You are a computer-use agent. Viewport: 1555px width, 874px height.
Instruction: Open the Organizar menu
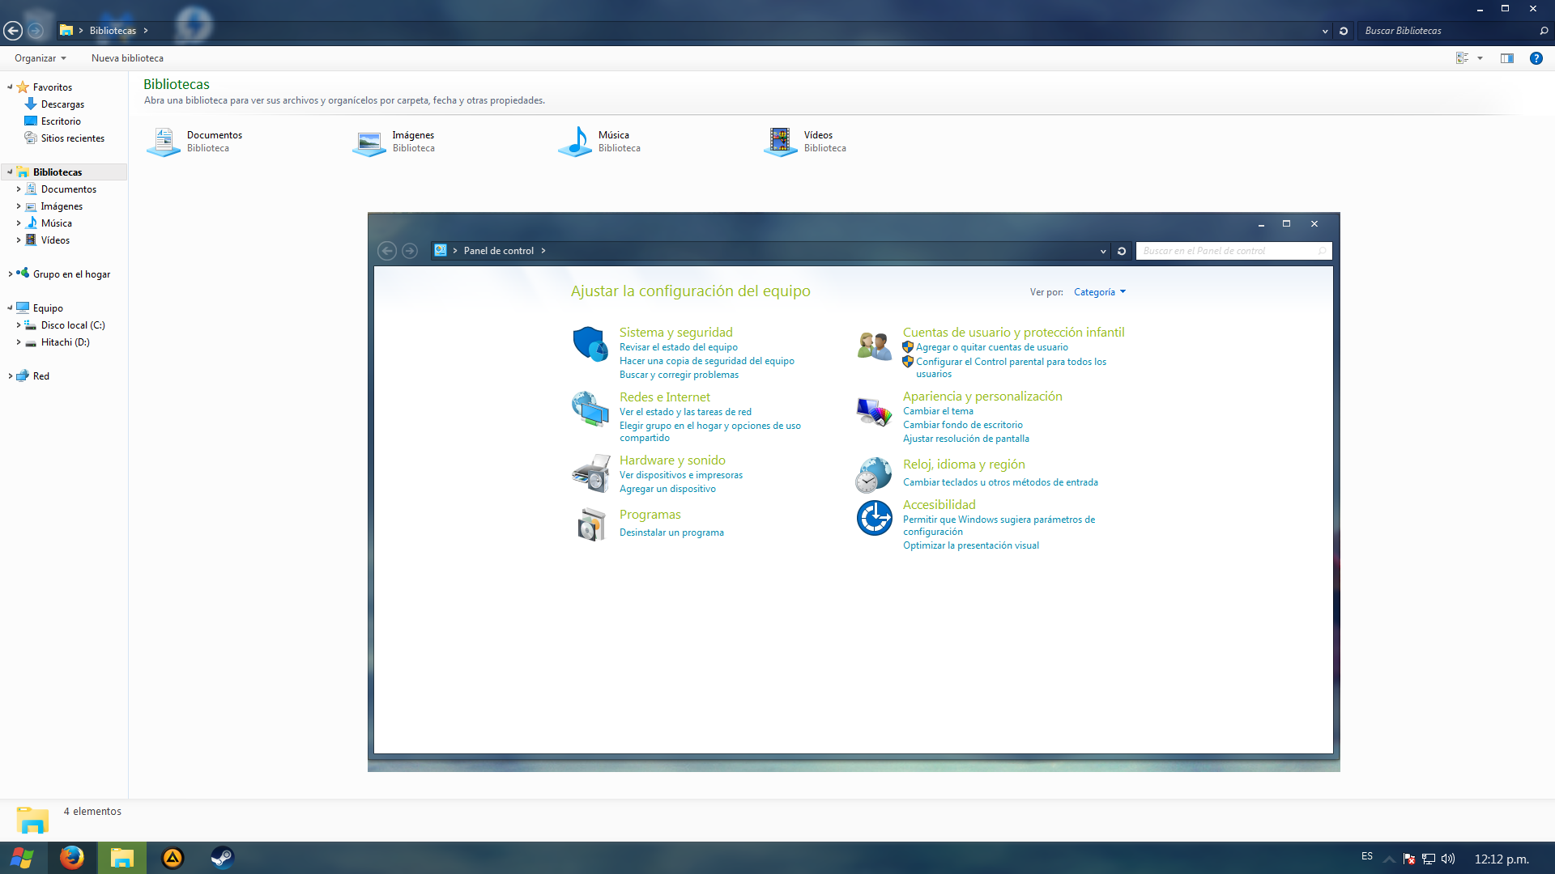pyautogui.click(x=40, y=57)
